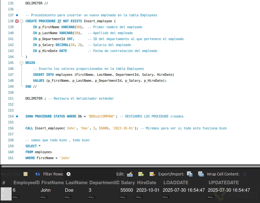Click 'DELIMITER //' on line 135
The width and height of the screenshot is (260, 203).
click(x=37, y=3)
